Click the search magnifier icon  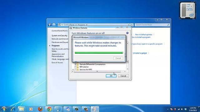(168, 25)
